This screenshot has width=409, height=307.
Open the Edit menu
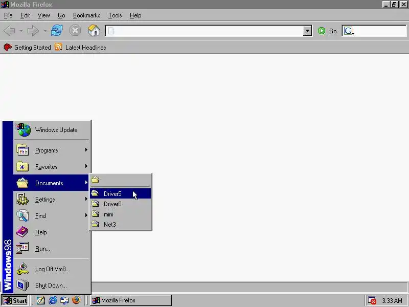pos(25,15)
